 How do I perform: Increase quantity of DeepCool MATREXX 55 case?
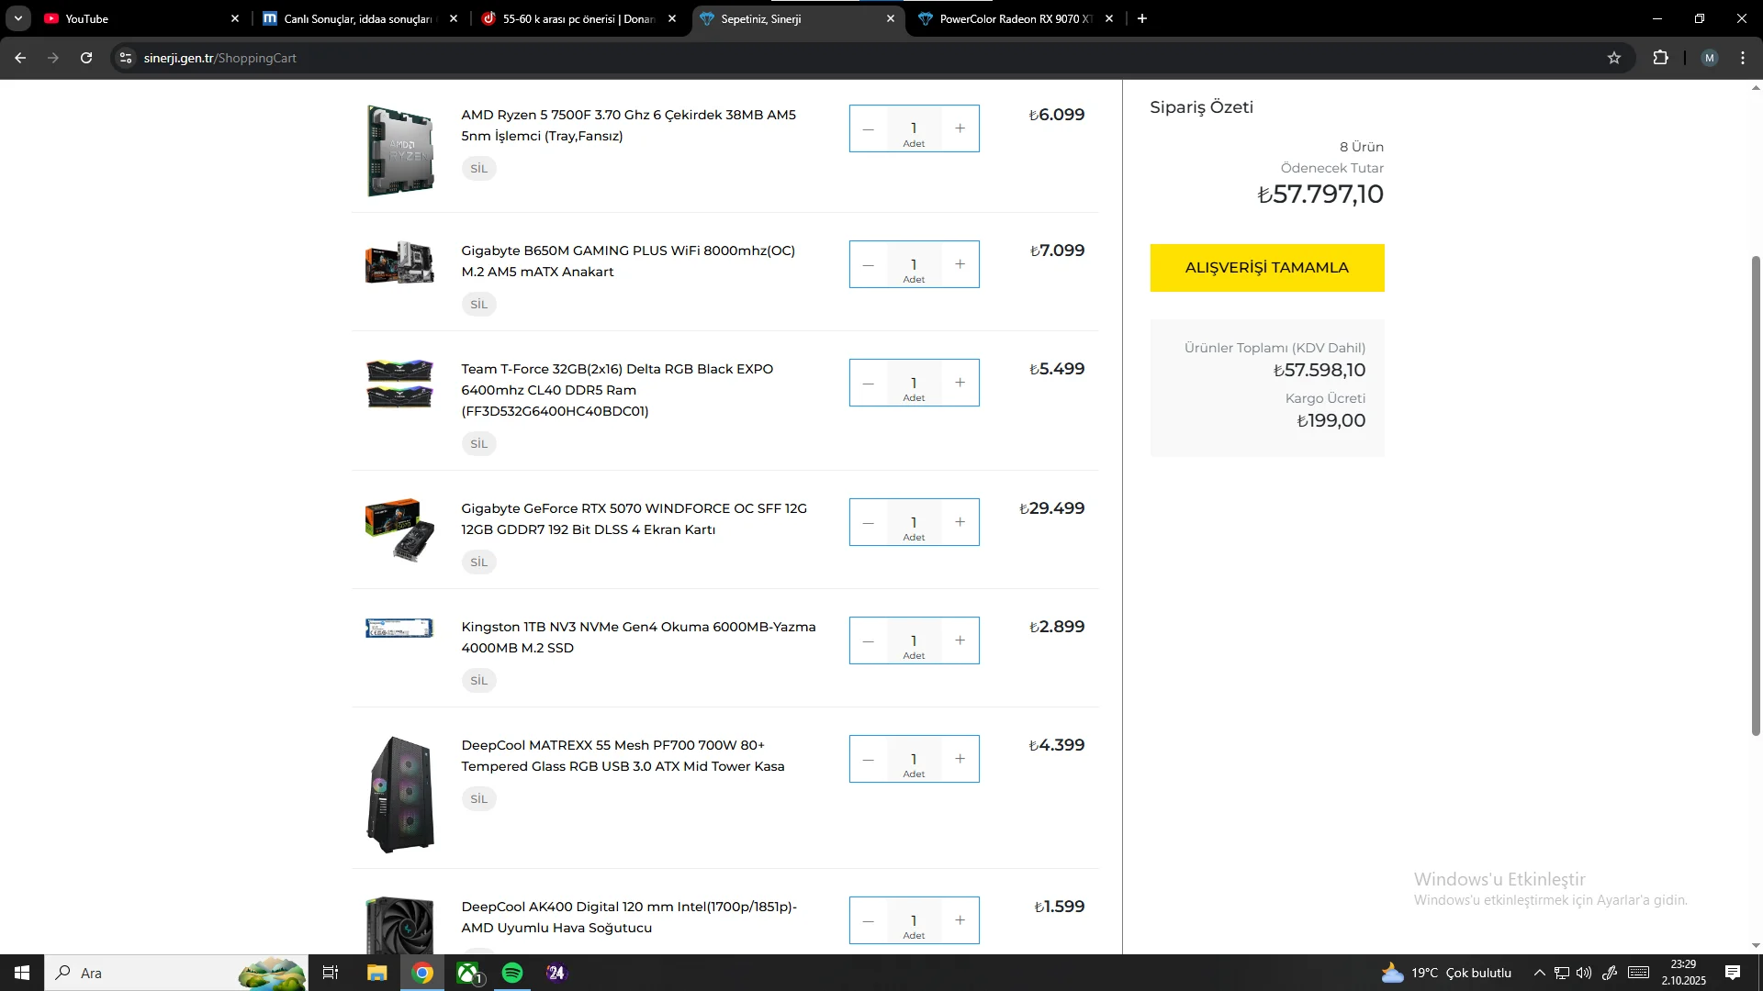point(960,759)
